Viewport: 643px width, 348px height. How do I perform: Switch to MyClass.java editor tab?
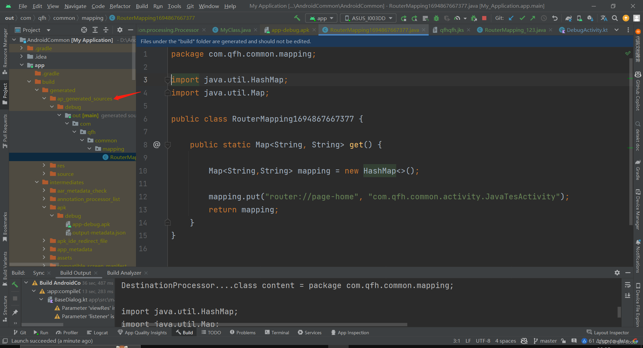235,30
